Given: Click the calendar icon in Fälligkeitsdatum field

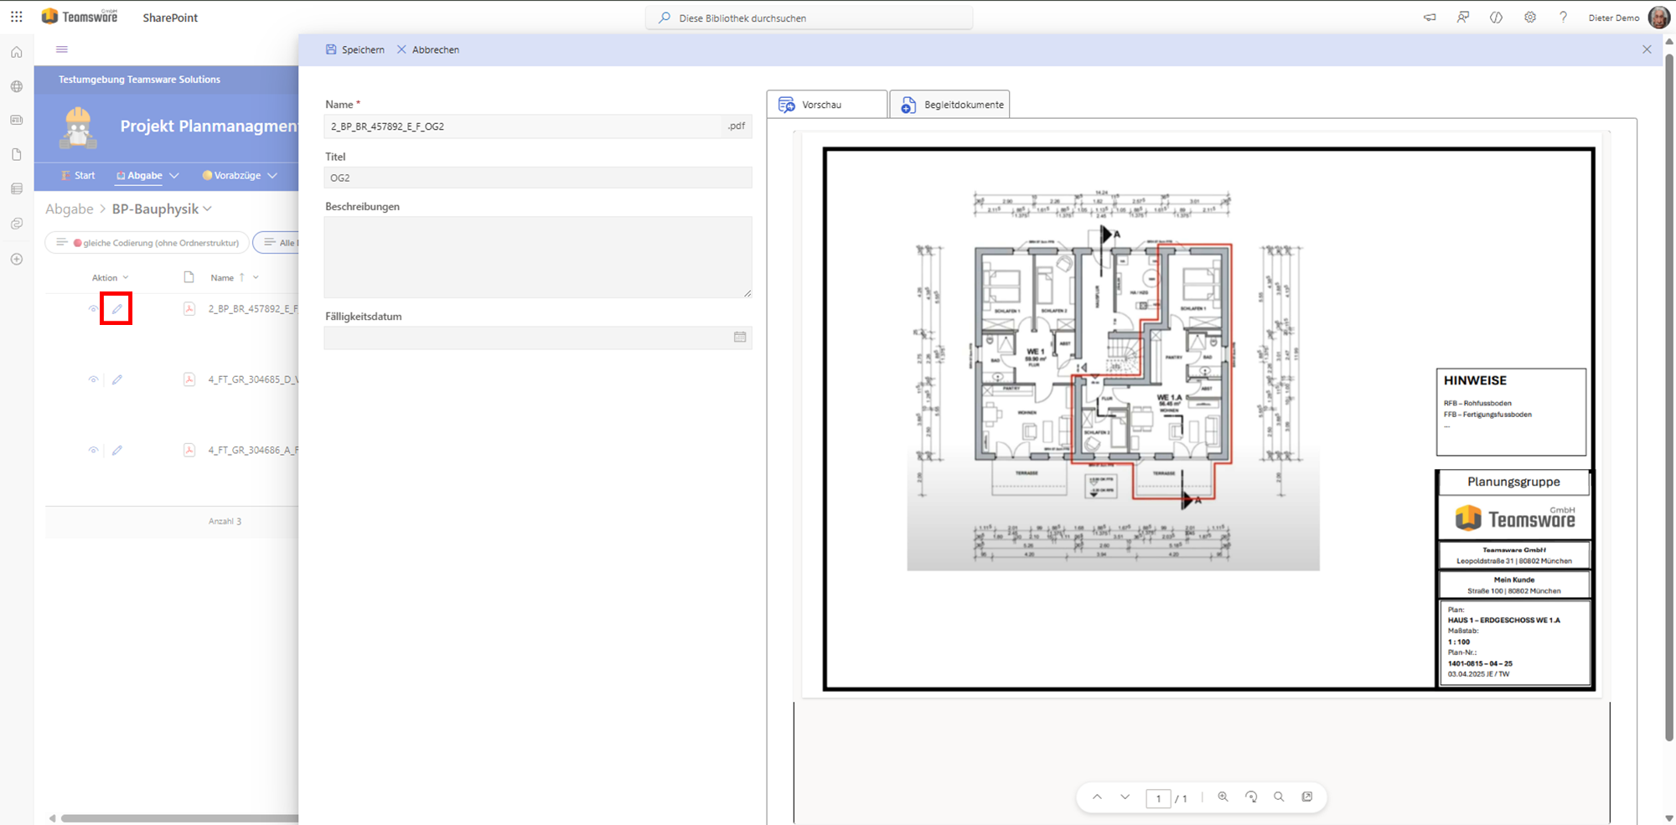Looking at the screenshot, I should 740,337.
